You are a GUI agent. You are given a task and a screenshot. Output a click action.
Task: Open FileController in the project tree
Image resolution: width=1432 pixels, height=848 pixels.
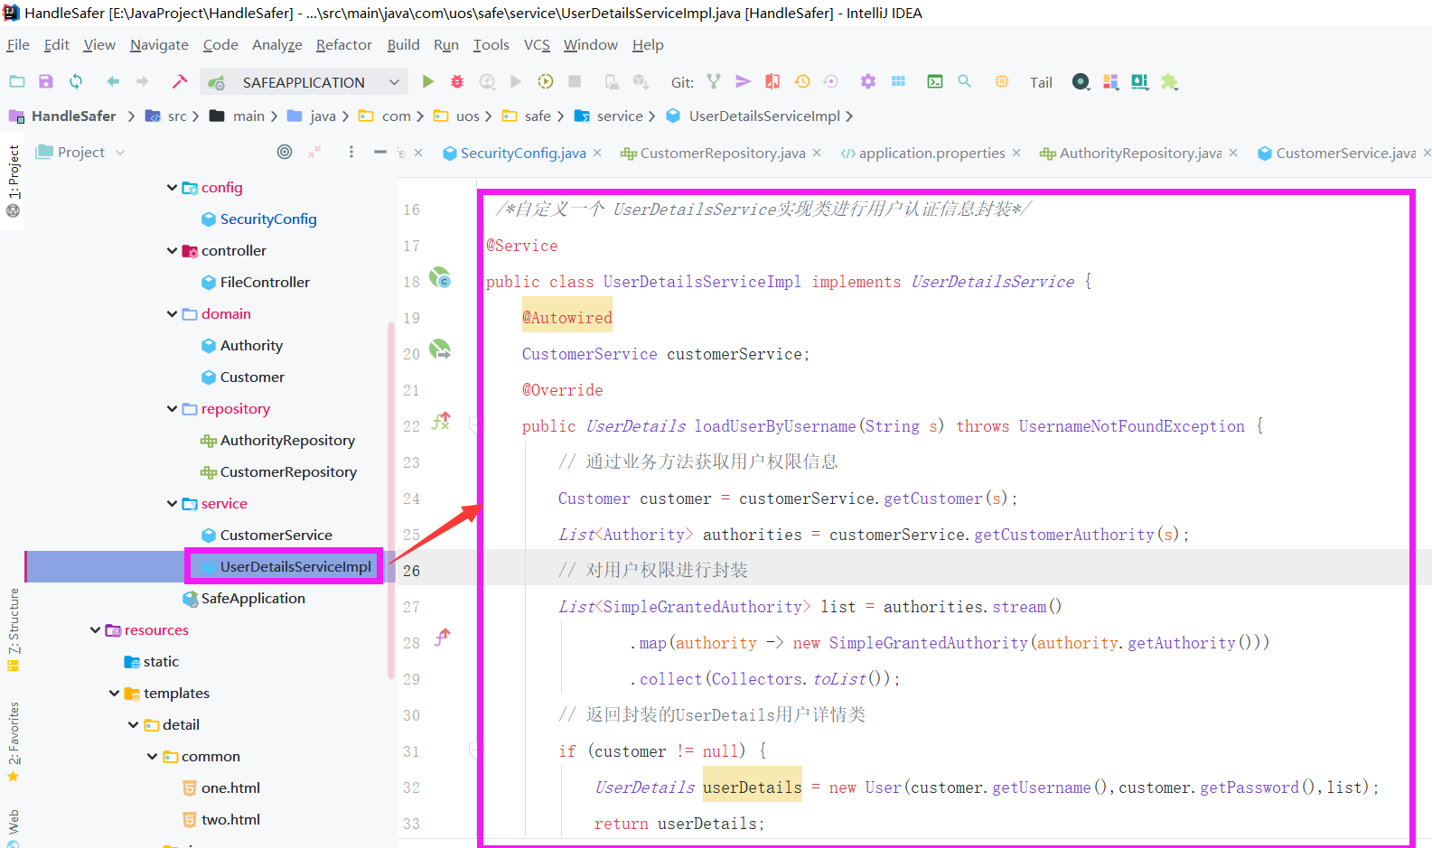264,283
